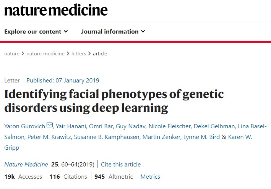Click the article title heading

pos(114,101)
